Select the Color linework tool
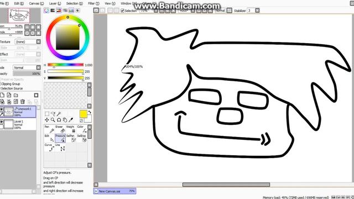 (x=82, y=129)
